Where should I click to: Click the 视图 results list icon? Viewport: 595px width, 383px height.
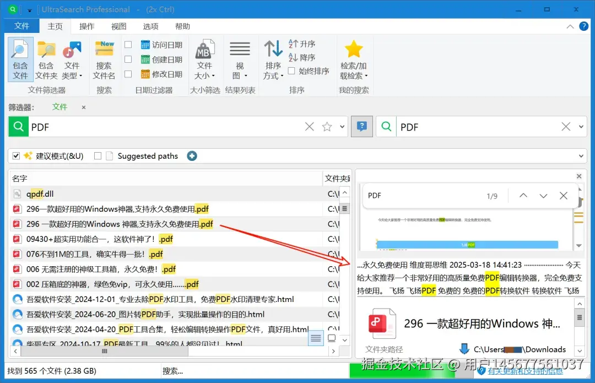pos(240,58)
